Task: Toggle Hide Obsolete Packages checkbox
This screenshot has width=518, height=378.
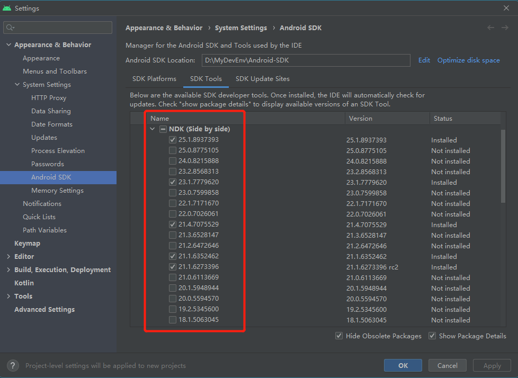Action: click(x=339, y=336)
